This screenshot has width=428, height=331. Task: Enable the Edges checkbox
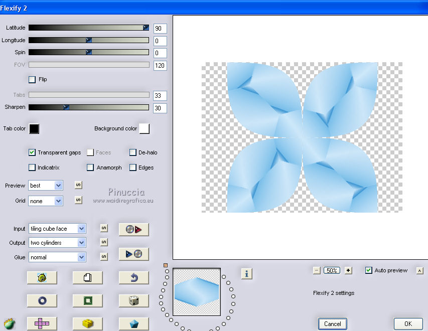(132, 168)
